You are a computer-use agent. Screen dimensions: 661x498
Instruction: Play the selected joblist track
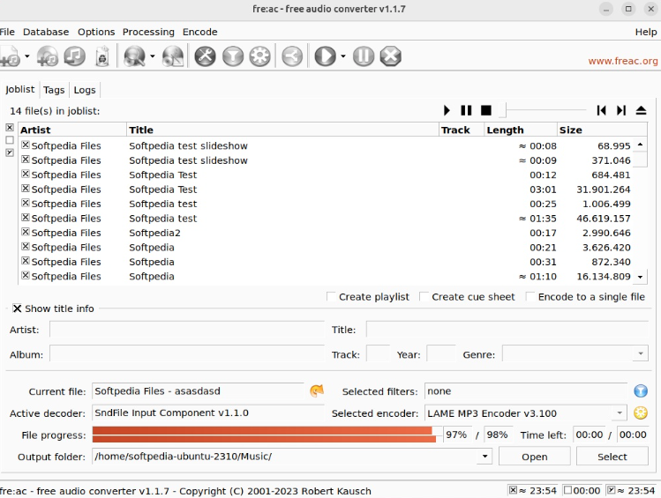447,110
